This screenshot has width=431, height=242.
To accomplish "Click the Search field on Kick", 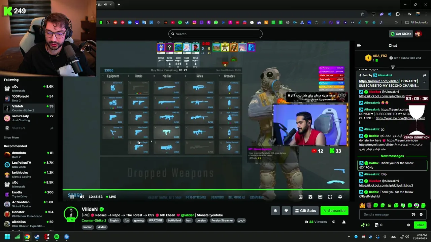I will pos(215,34).
